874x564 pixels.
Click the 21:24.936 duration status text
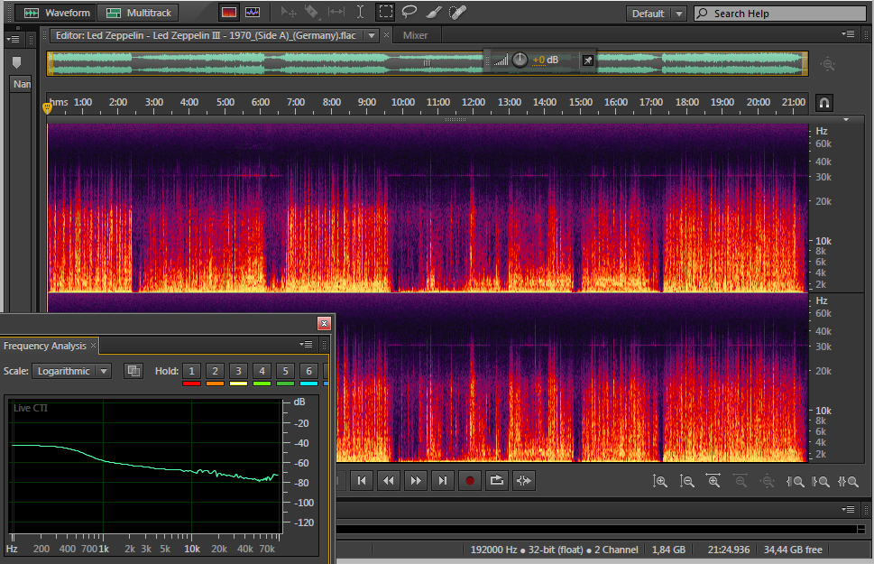tap(729, 550)
